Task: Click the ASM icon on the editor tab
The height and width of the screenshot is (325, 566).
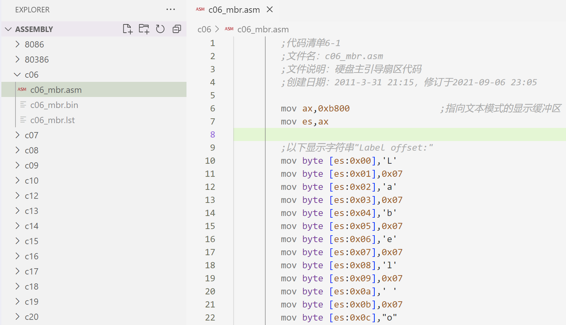Action: click(200, 9)
